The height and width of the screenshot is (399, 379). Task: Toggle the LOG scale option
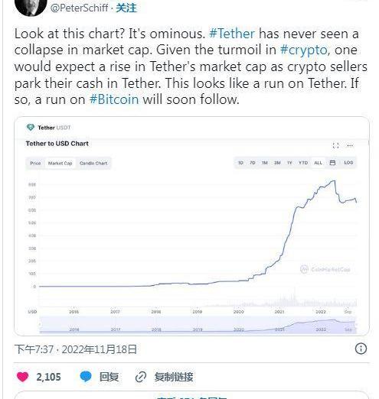click(348, 163)
